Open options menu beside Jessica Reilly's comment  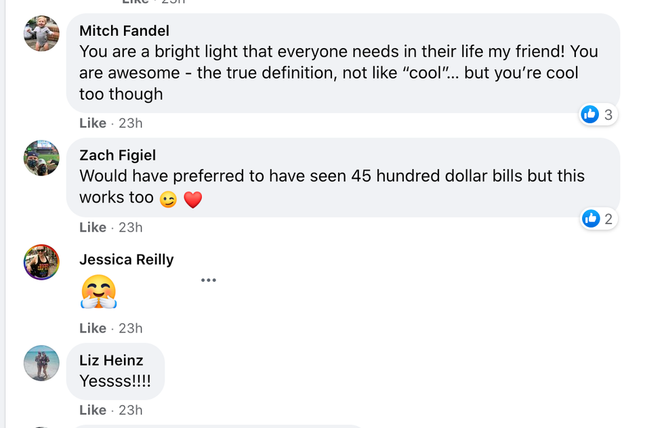[x=208, y=280]
